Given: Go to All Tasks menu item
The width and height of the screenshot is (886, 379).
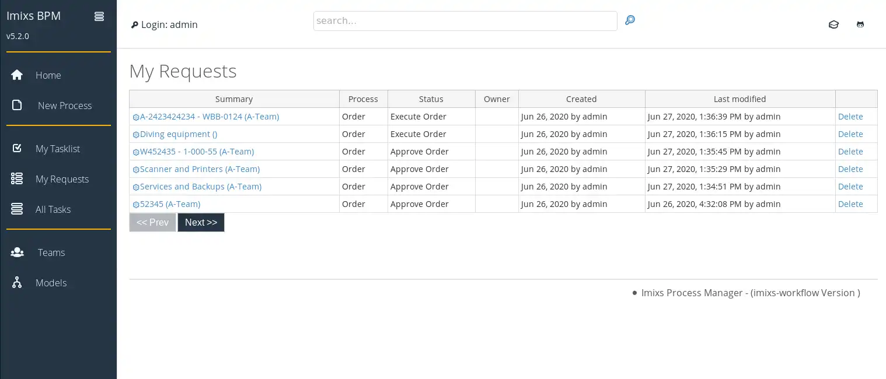Looking at the screenshot, I should (x=53, y=209).
